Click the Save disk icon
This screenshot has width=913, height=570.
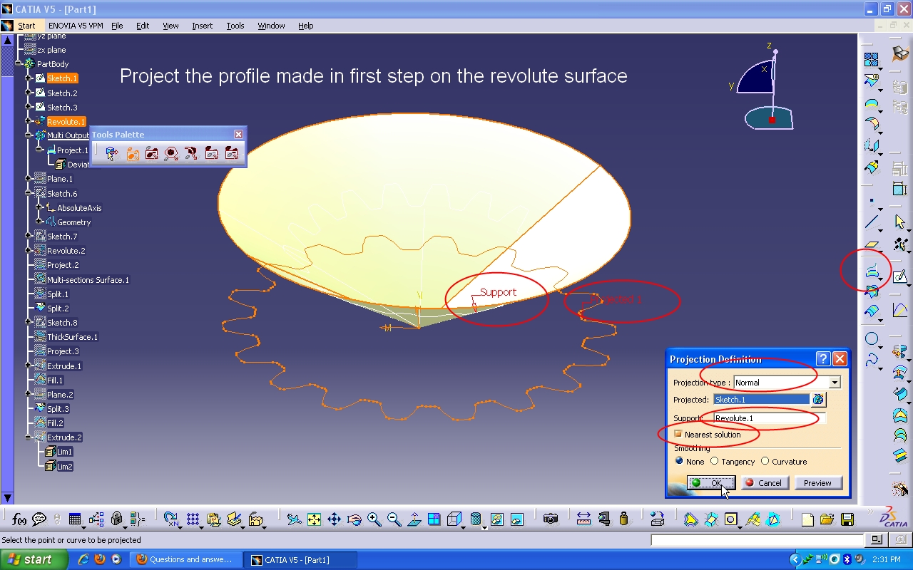(x=847, y=519)
